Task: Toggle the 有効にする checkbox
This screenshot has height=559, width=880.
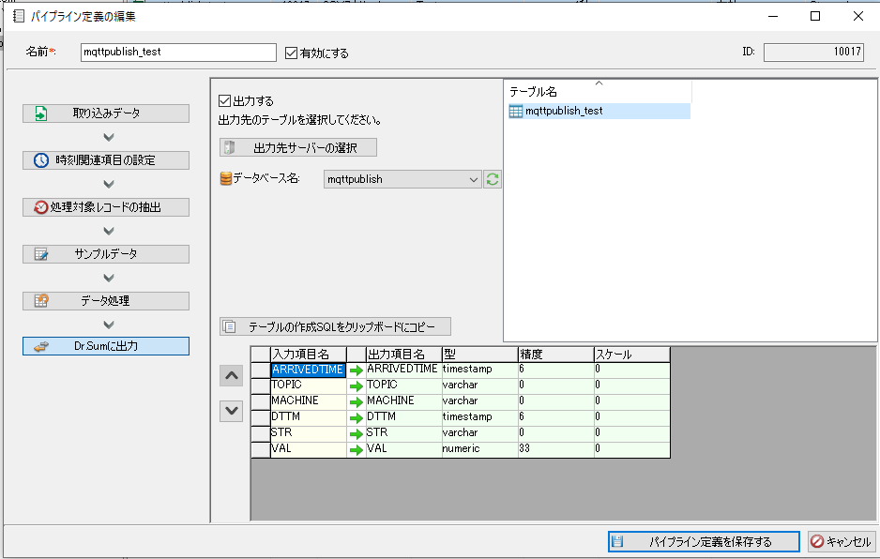Action: click(291, 53)
